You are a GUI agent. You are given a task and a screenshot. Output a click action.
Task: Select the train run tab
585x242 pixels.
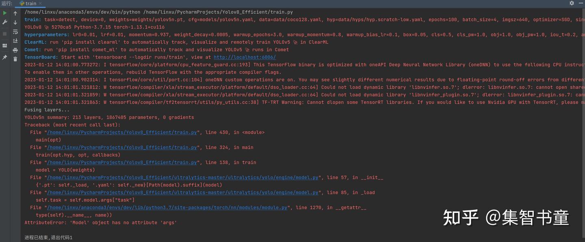point(28,3)
